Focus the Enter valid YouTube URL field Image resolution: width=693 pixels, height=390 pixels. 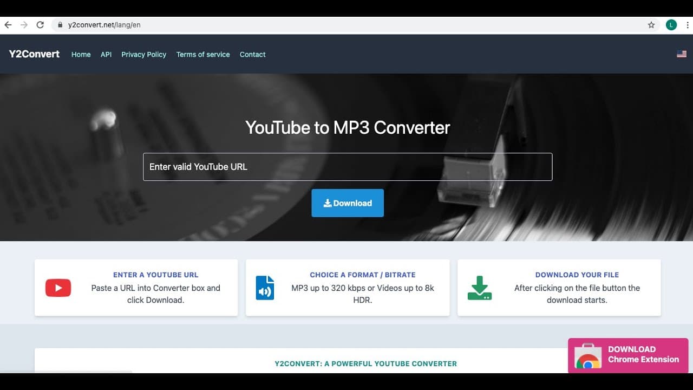click(x=348, y=167)
